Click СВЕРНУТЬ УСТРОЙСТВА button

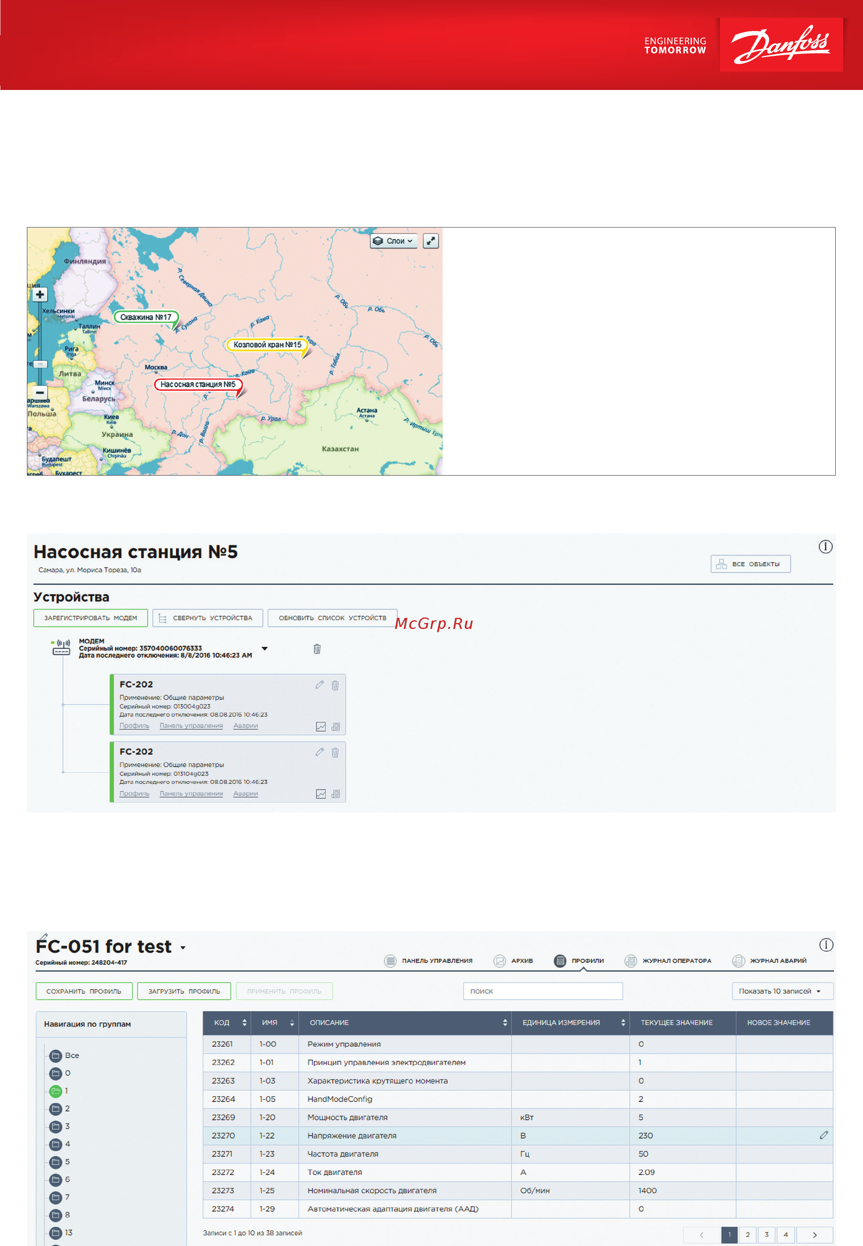(208, 617)
